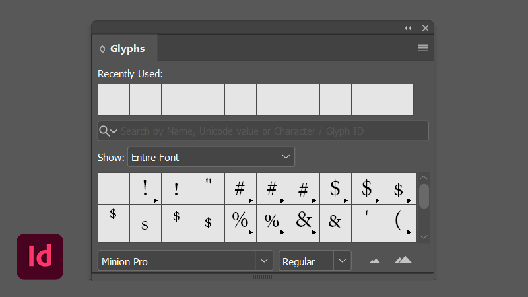Click the zoom out small mountains icon
The width and height of the screenshot is (528, 297).
375,261
